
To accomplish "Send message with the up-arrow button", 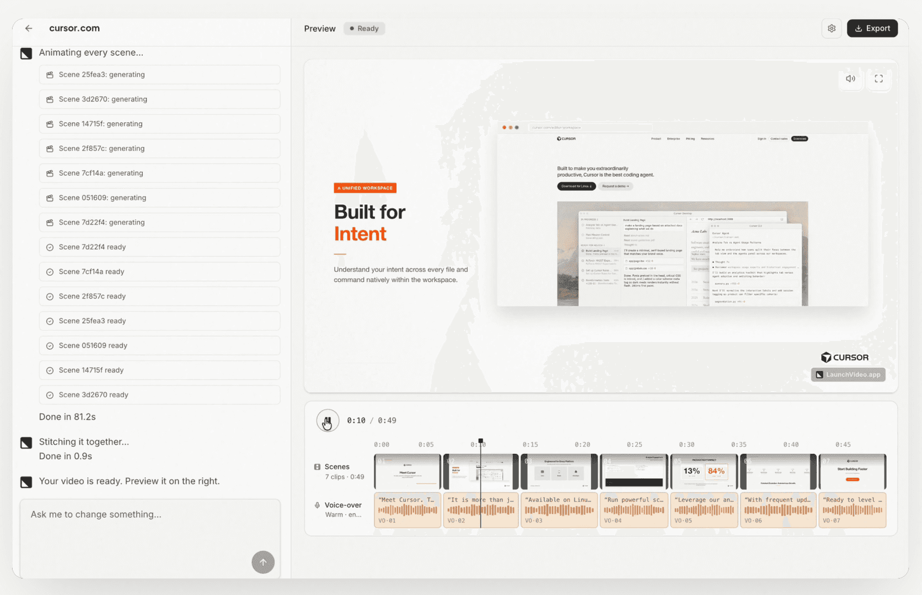I will click(263, 562).
